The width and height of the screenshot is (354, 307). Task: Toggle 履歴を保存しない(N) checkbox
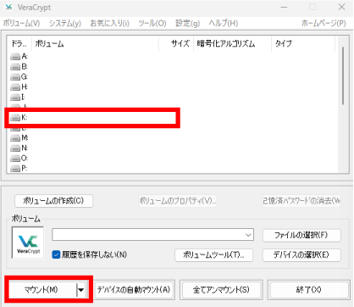coord(56,254)
